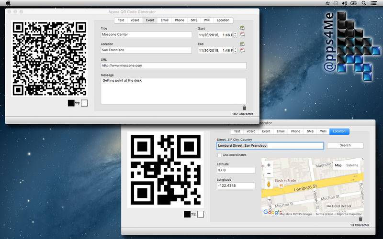The width and height of the screenshot is (383, 239).
Task: Click the Street View pegman icon
Action: [x=269, y=185]
